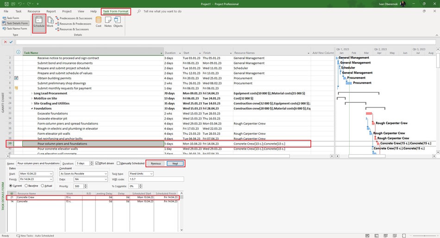Open the Task type Fixed Units dropdown
The height and width of the screenshot is (238, 440).
[151, 174]
